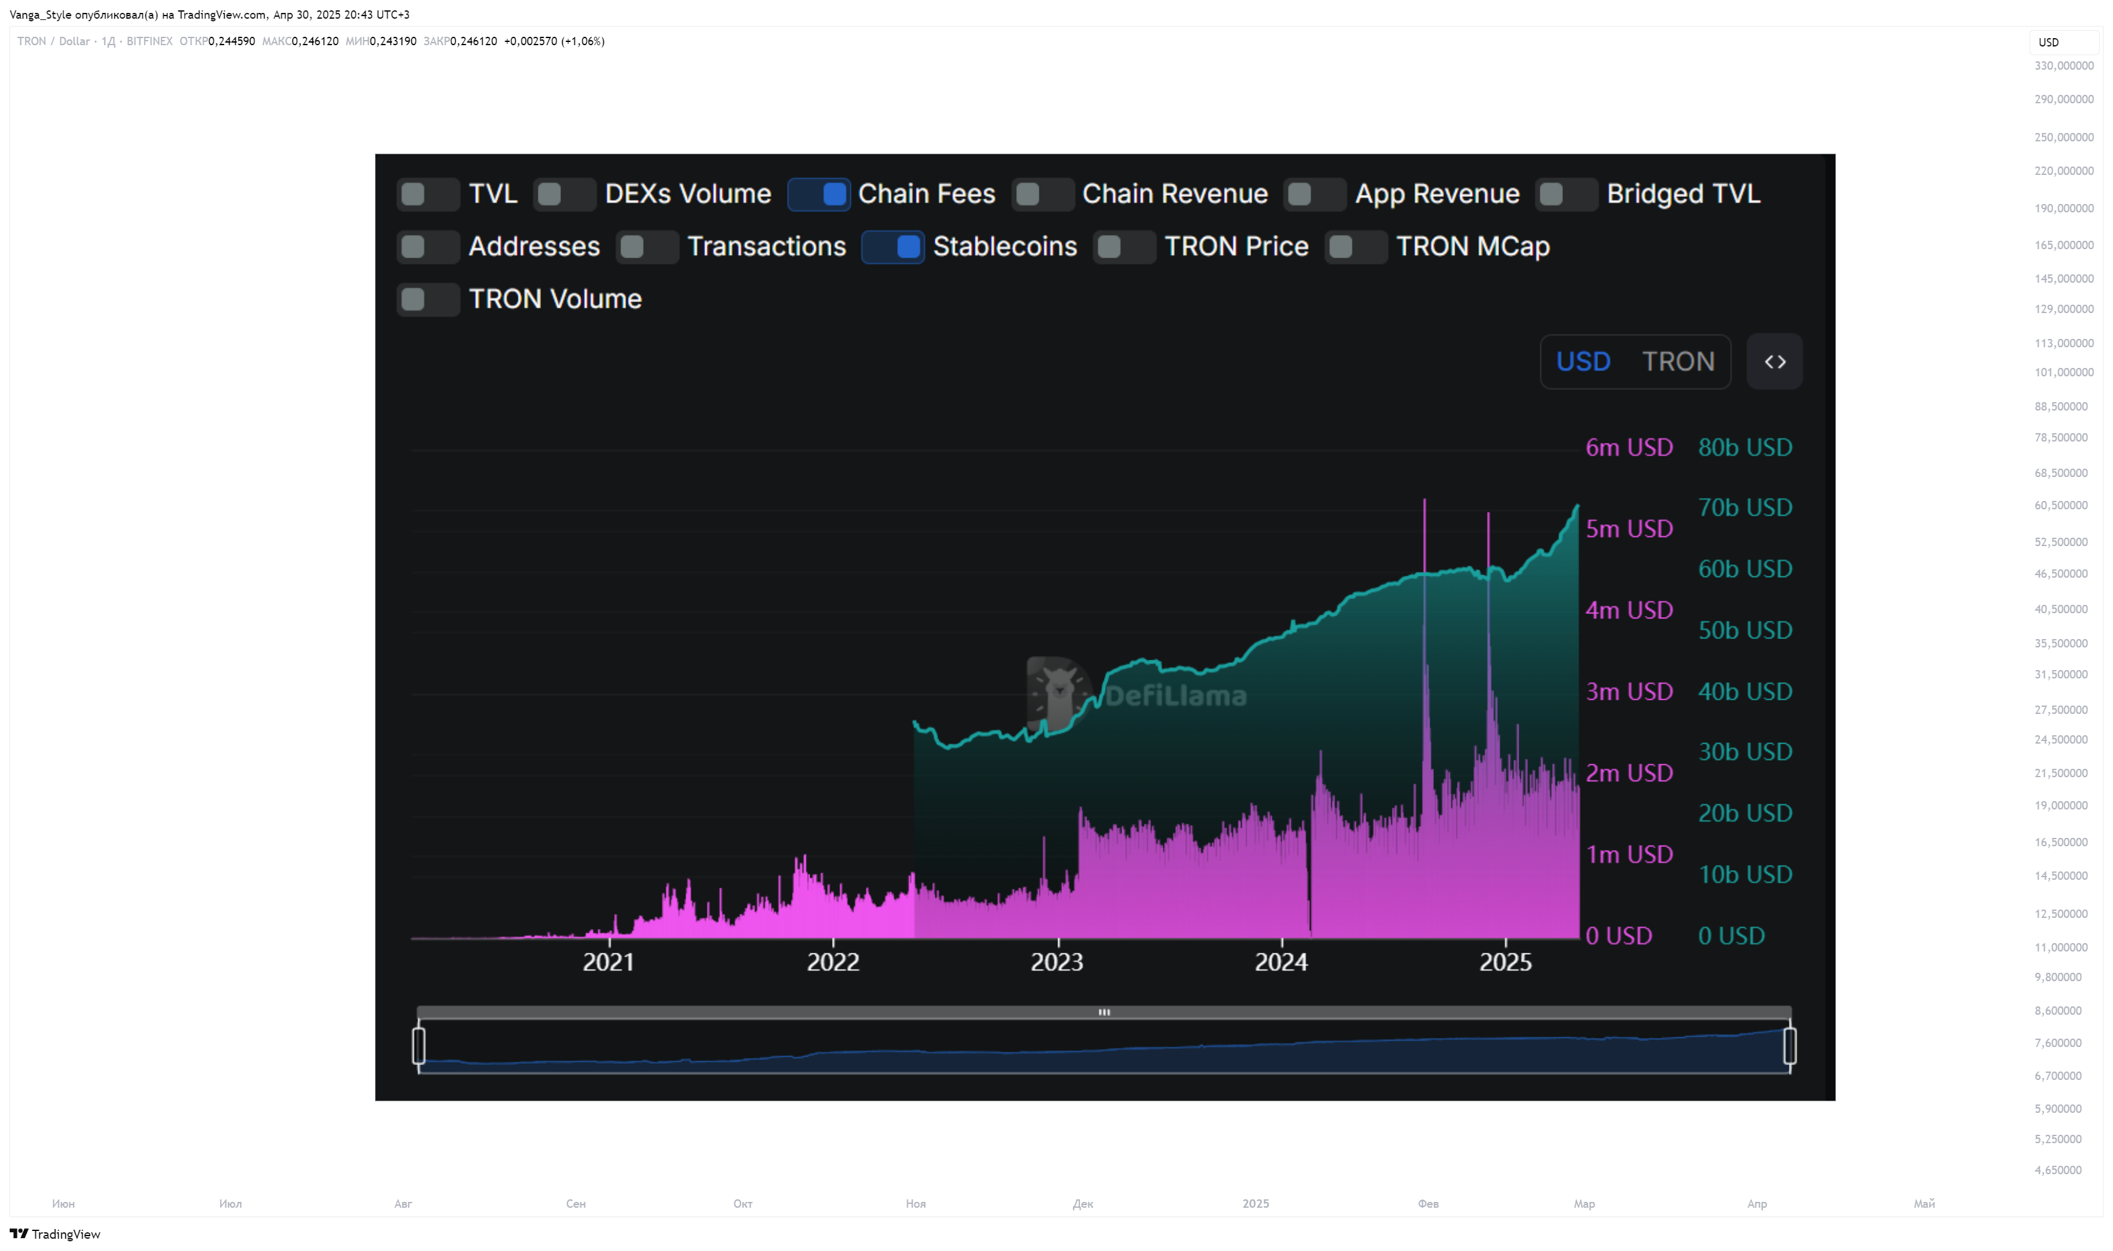Click the 2024 year label
2113x1251 pixels.
point(1281,962)
